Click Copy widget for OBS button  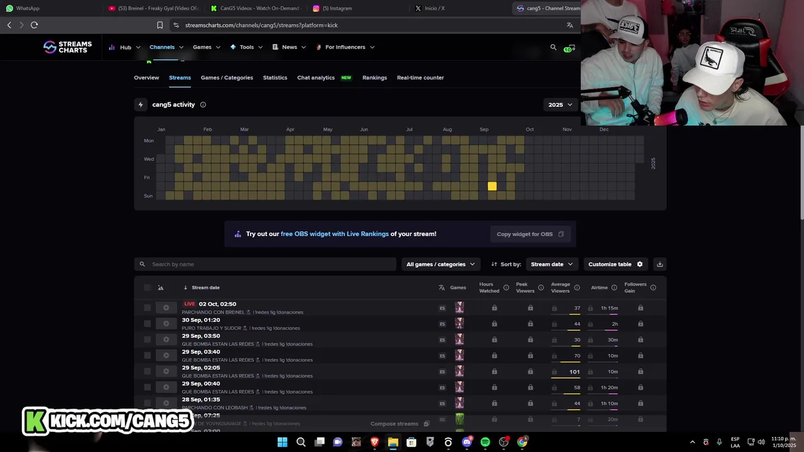tap(530, 234)
